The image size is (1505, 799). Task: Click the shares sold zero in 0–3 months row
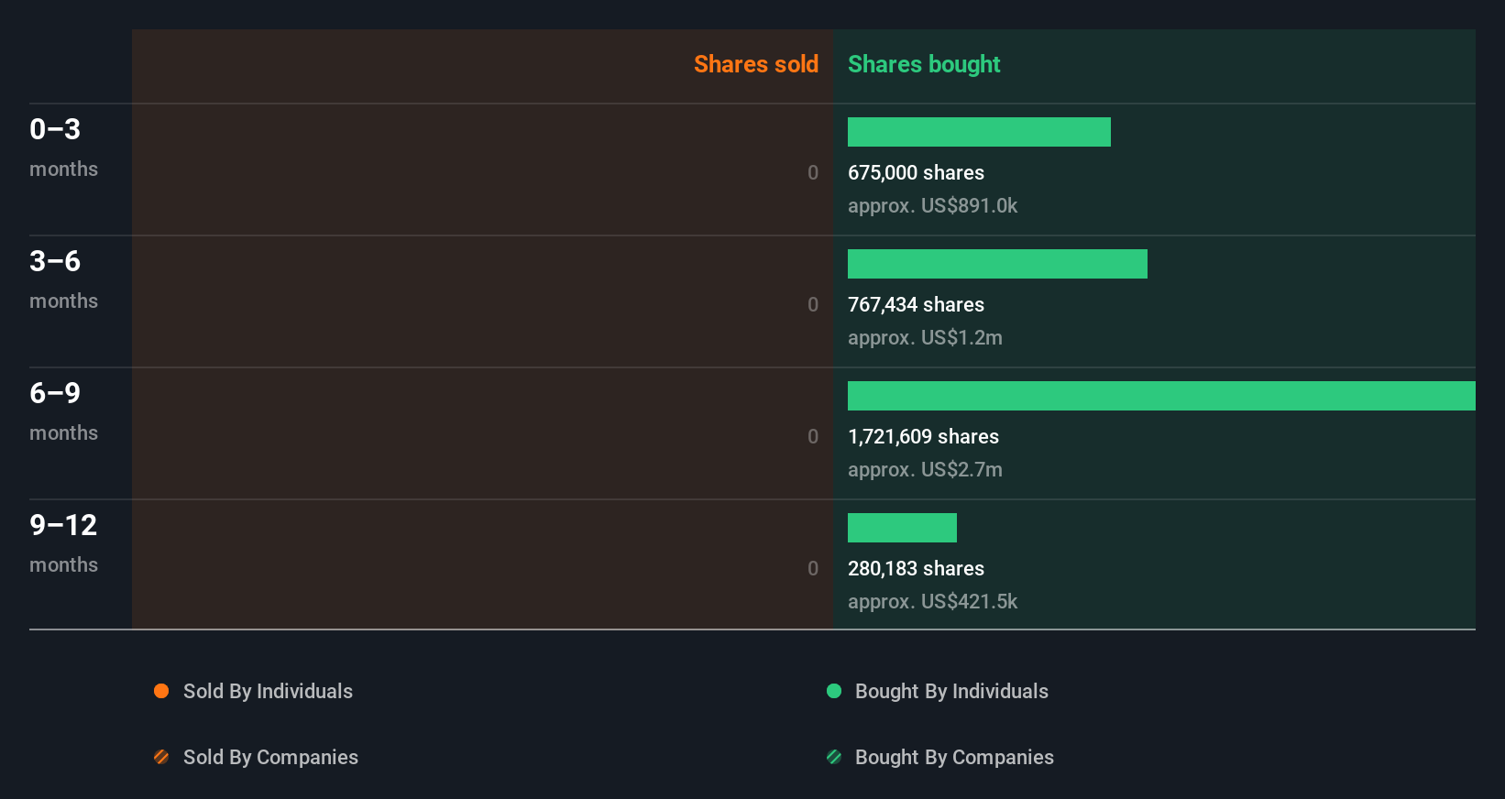813,172
